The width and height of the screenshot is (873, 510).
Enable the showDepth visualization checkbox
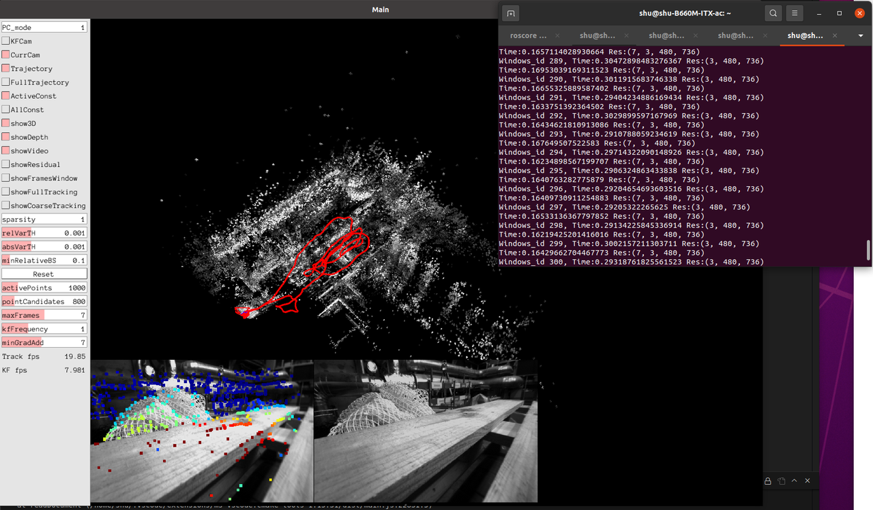[7, 137]
